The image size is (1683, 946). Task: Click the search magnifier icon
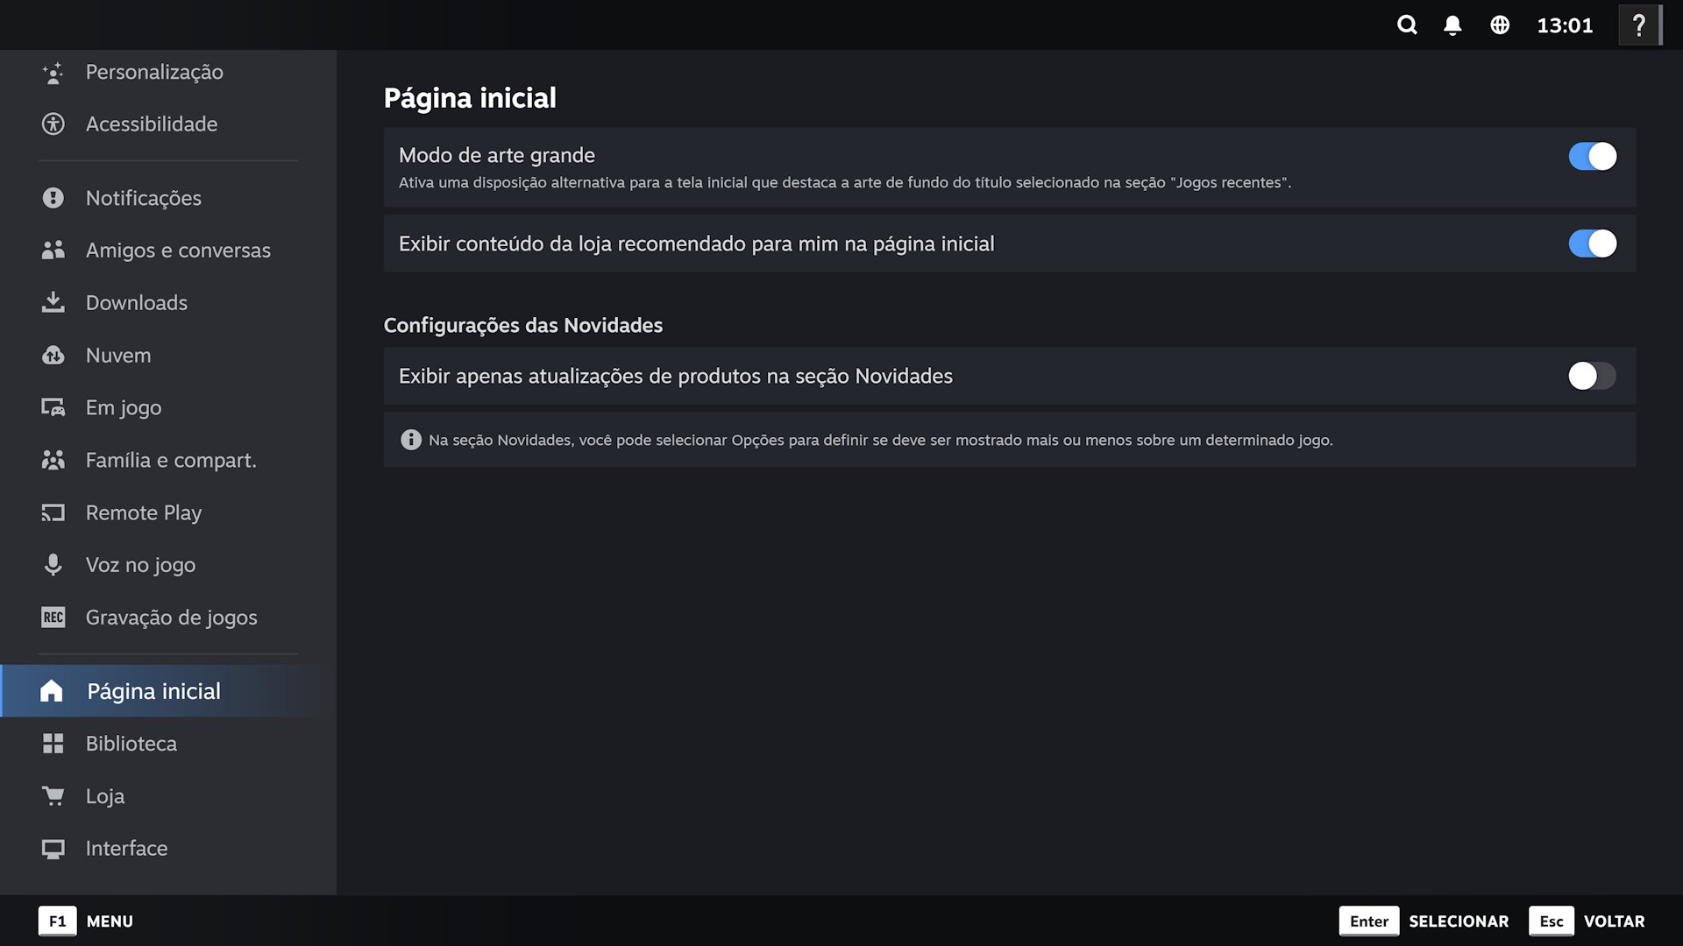(x=1407, y=25)
